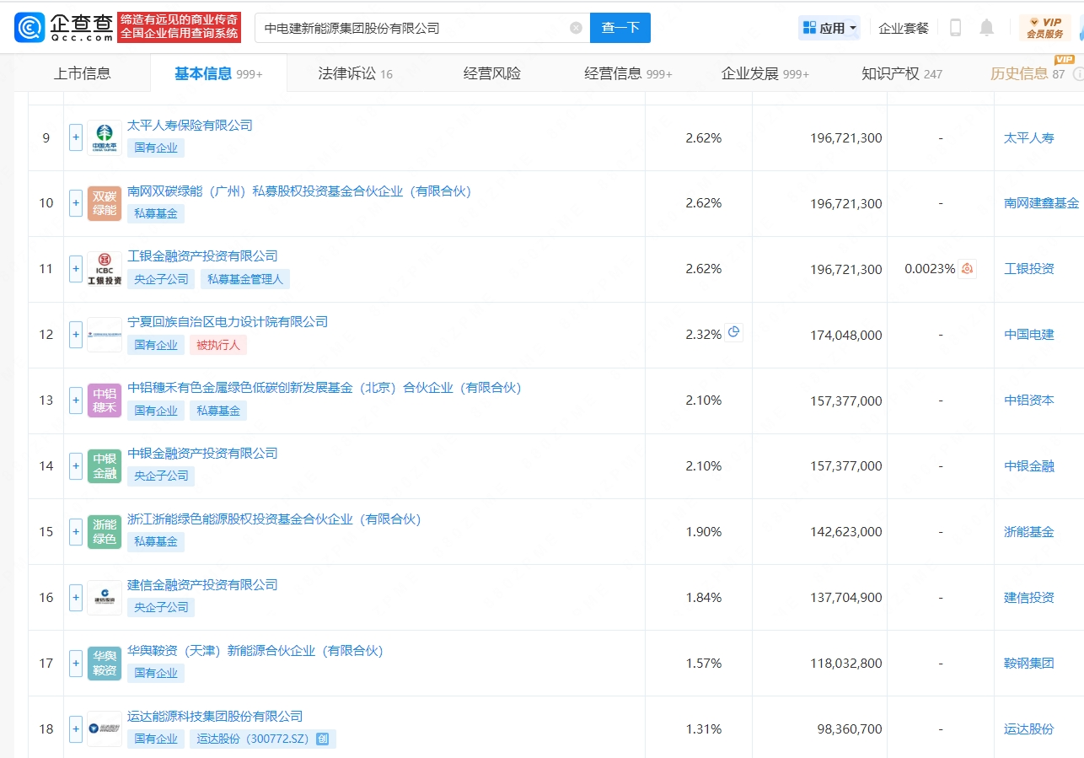Open 建信金融资产投资有限公司 link

point(202,584)
